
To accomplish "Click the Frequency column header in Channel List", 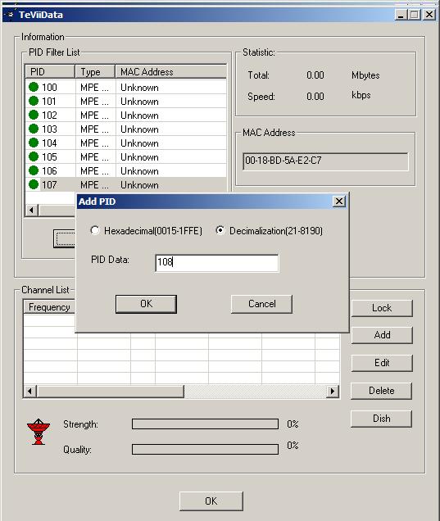I will [50, 307].
